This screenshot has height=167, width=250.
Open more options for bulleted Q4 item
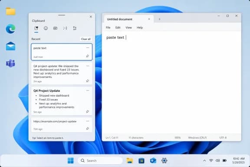tap(88, 90)
